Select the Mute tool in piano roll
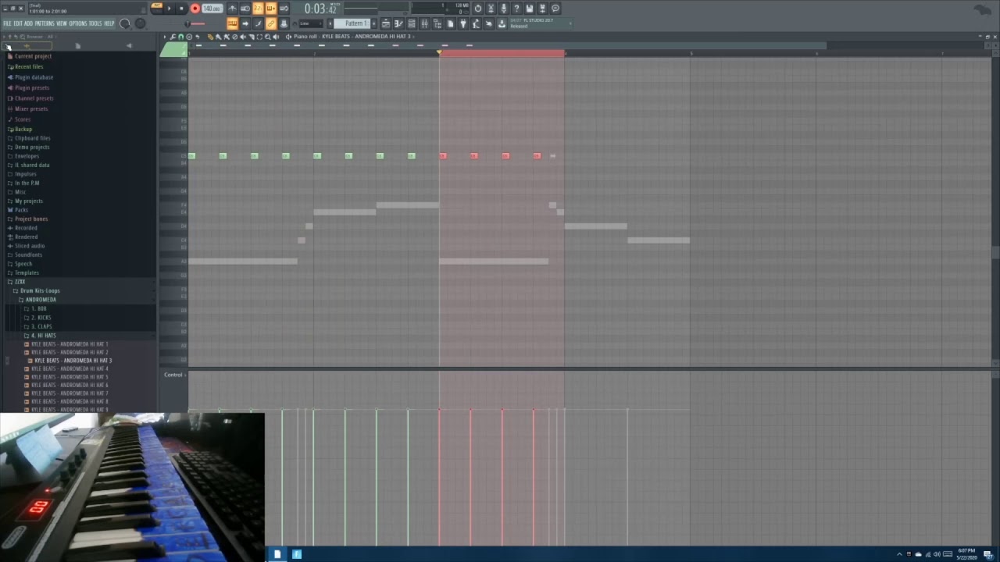 (243, 37)
